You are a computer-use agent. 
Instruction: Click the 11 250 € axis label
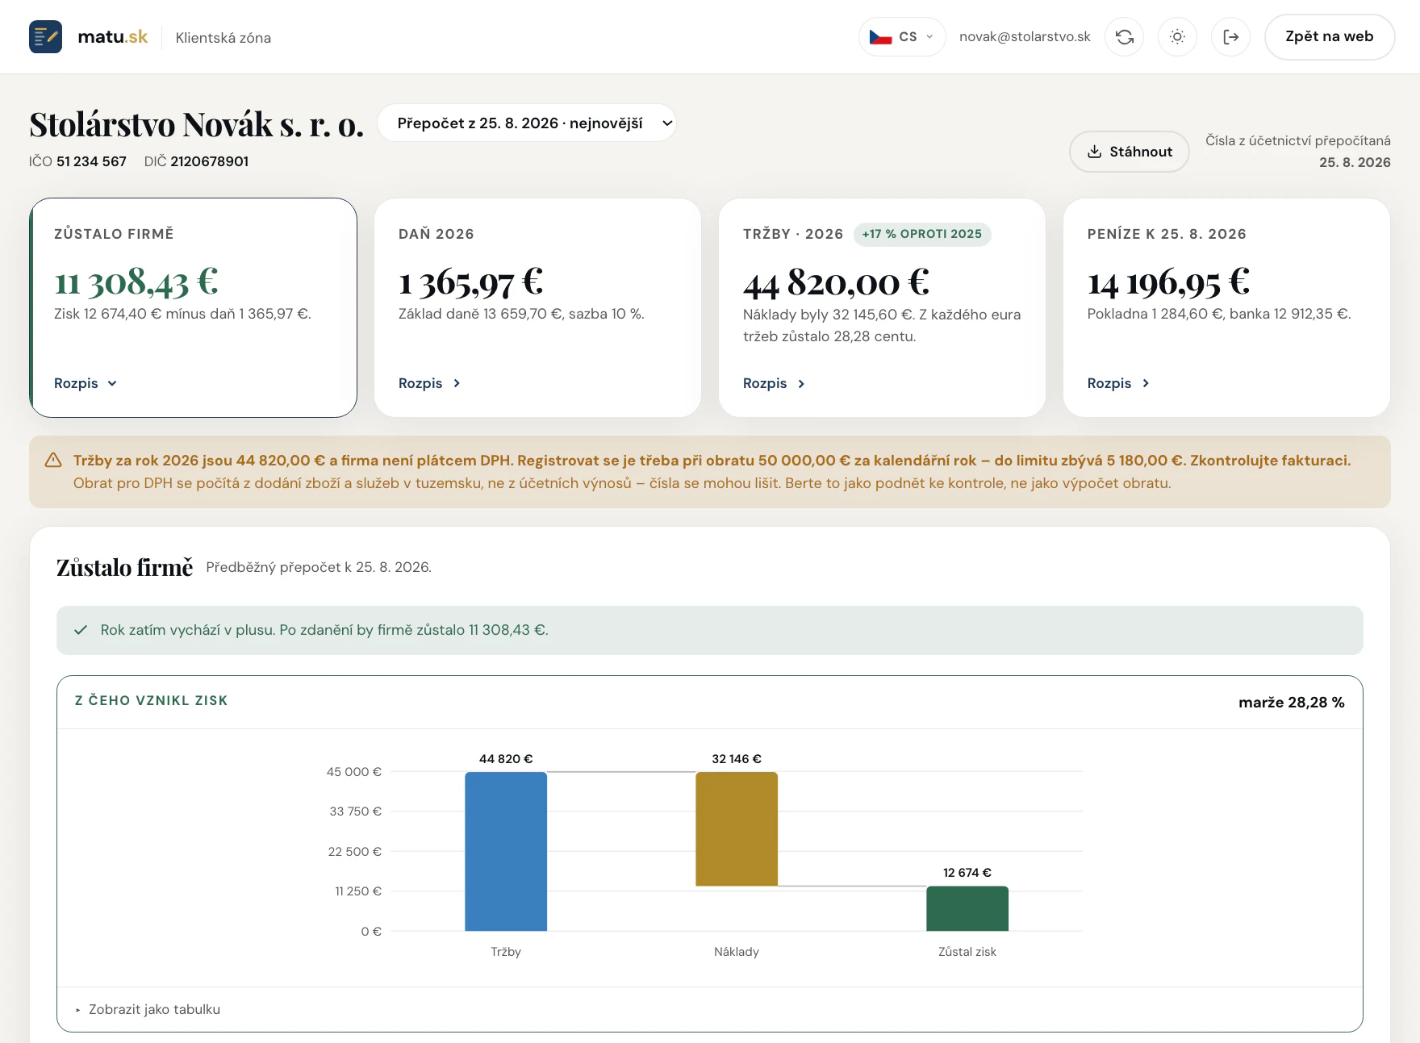[x=357, y=891]
